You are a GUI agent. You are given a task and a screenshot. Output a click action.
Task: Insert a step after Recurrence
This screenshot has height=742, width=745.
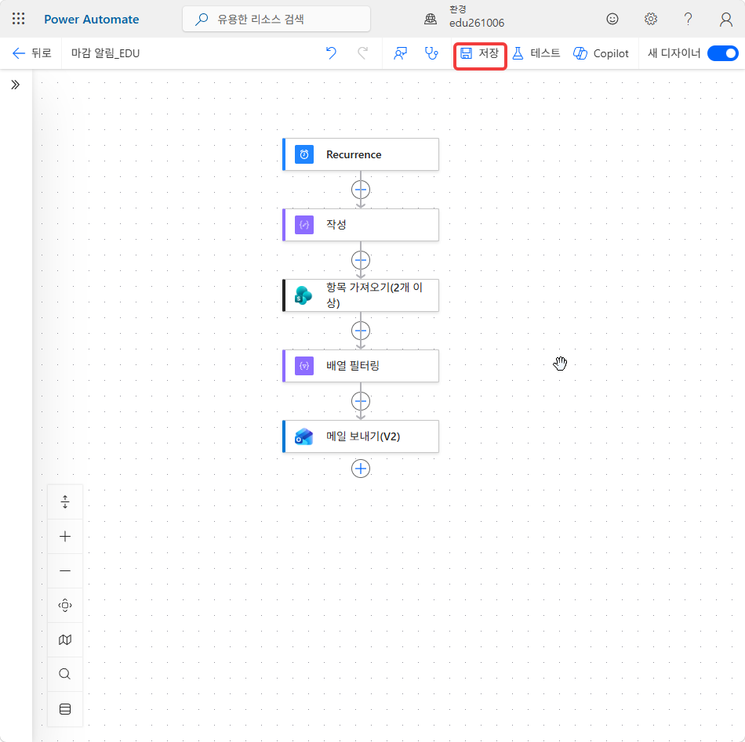click(x=361, y=190)
